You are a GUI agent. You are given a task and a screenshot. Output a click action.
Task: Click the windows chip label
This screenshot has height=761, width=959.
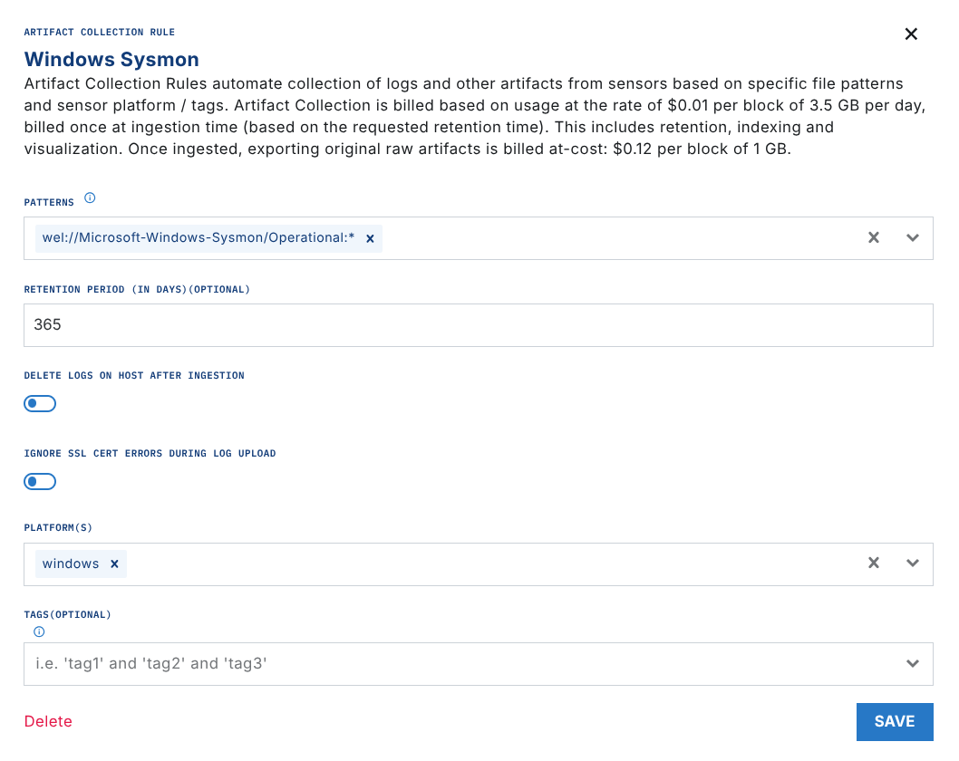click(x=71, y=564)
